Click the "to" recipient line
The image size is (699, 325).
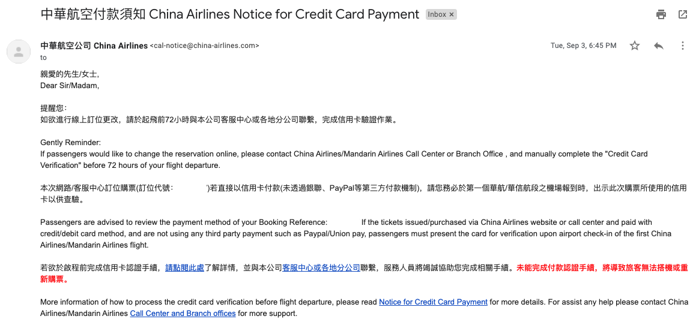coord(43,58)
